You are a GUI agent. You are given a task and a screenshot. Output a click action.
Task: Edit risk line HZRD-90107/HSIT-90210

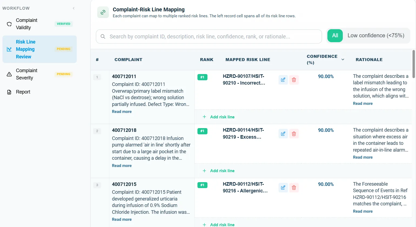[283, 80]
